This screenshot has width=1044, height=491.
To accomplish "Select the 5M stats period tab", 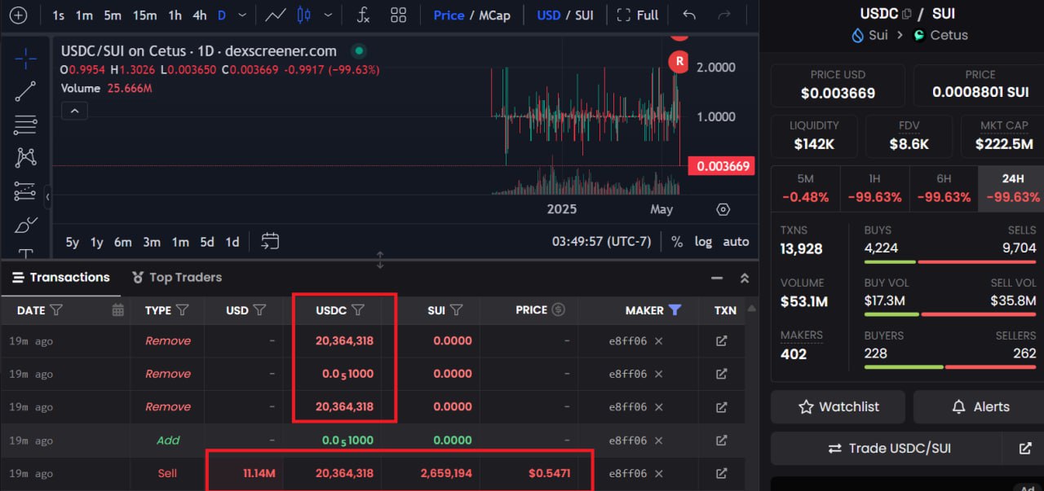I will pyautogui.click(x=806, y=189).
